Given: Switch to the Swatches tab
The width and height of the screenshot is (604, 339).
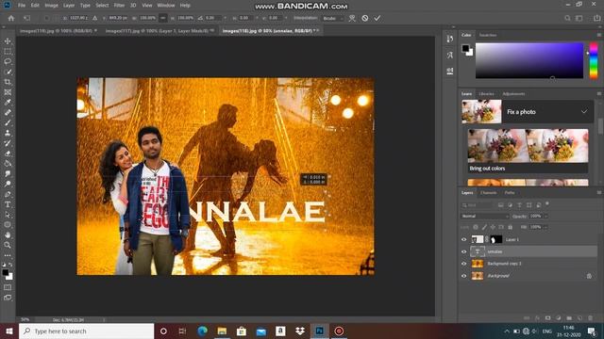Looking at the screenshot, I should (488, 35).
